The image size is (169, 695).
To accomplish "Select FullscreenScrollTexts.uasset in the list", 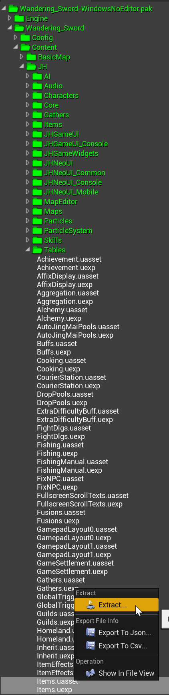I will (82, 496).
